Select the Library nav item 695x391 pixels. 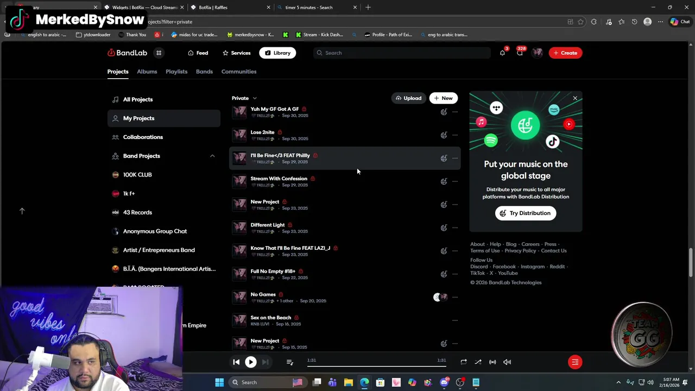[x=277, y=53]
